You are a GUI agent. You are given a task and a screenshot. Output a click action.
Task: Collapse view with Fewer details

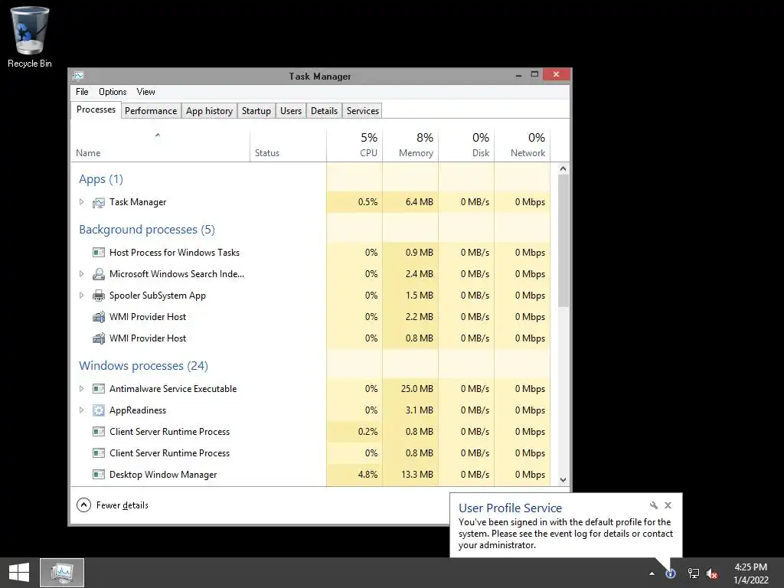click(x=113, y=505)
